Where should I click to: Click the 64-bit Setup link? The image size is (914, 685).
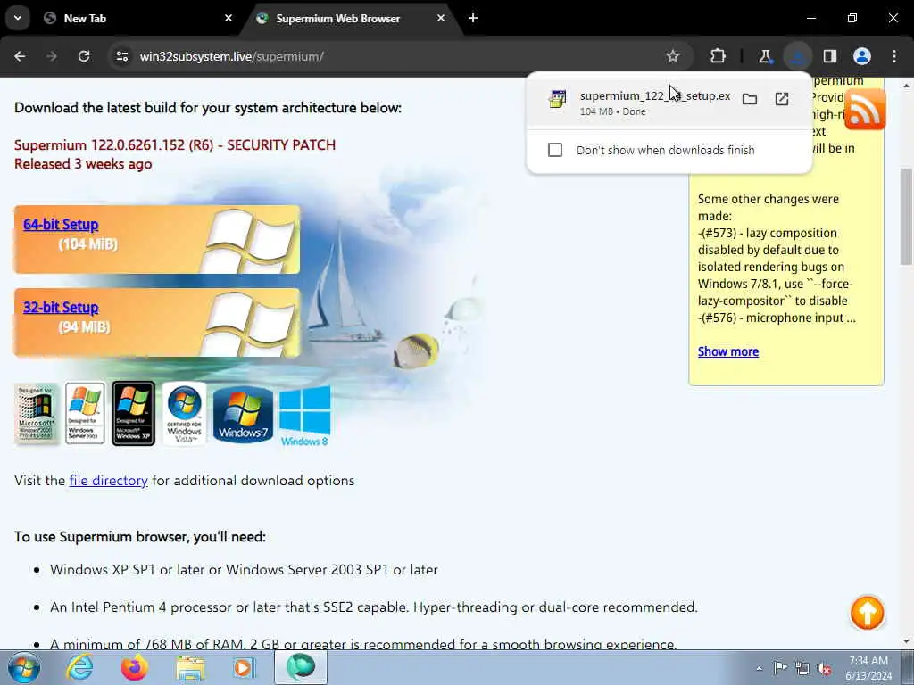pyautogui.click(x=61, y=224)
